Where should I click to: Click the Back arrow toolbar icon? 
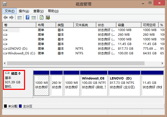click(x=5, y=17)
